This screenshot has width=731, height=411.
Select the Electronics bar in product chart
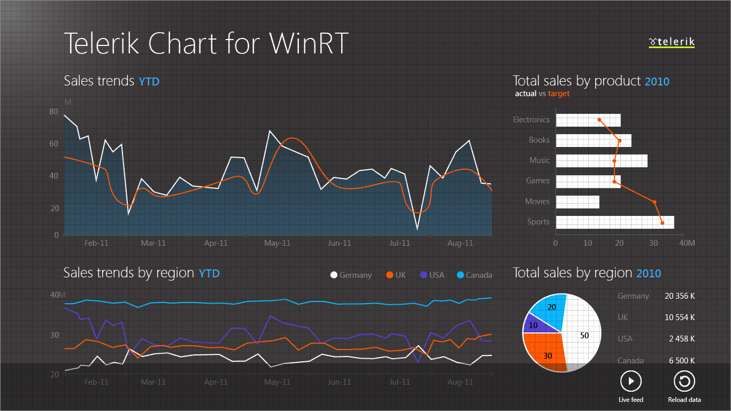point(588,120)
